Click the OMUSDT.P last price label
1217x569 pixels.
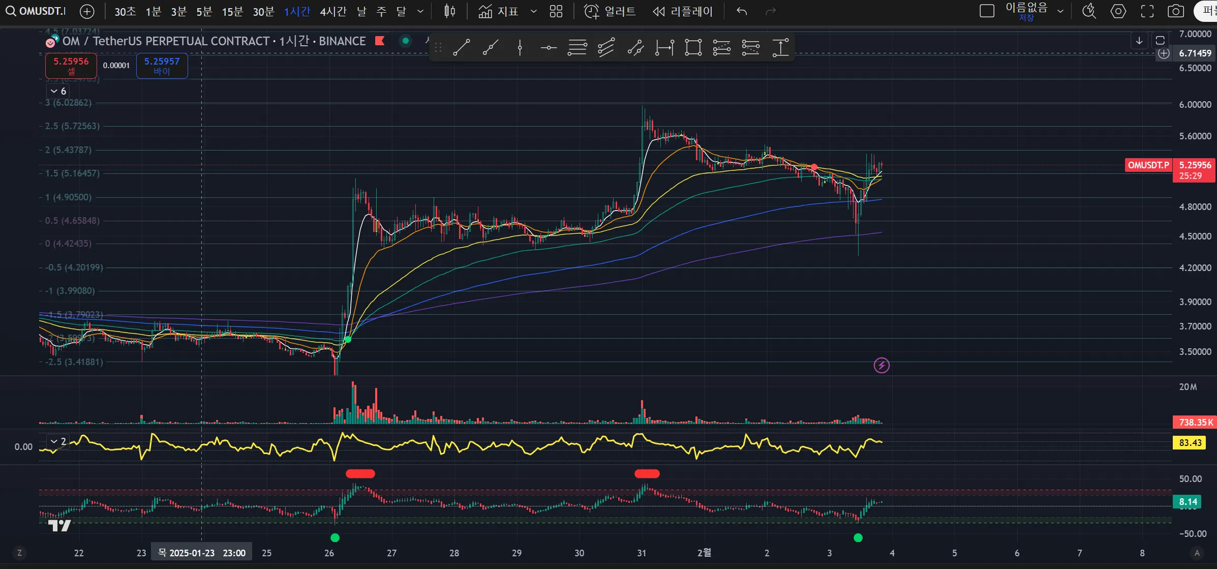[1148, 165]
